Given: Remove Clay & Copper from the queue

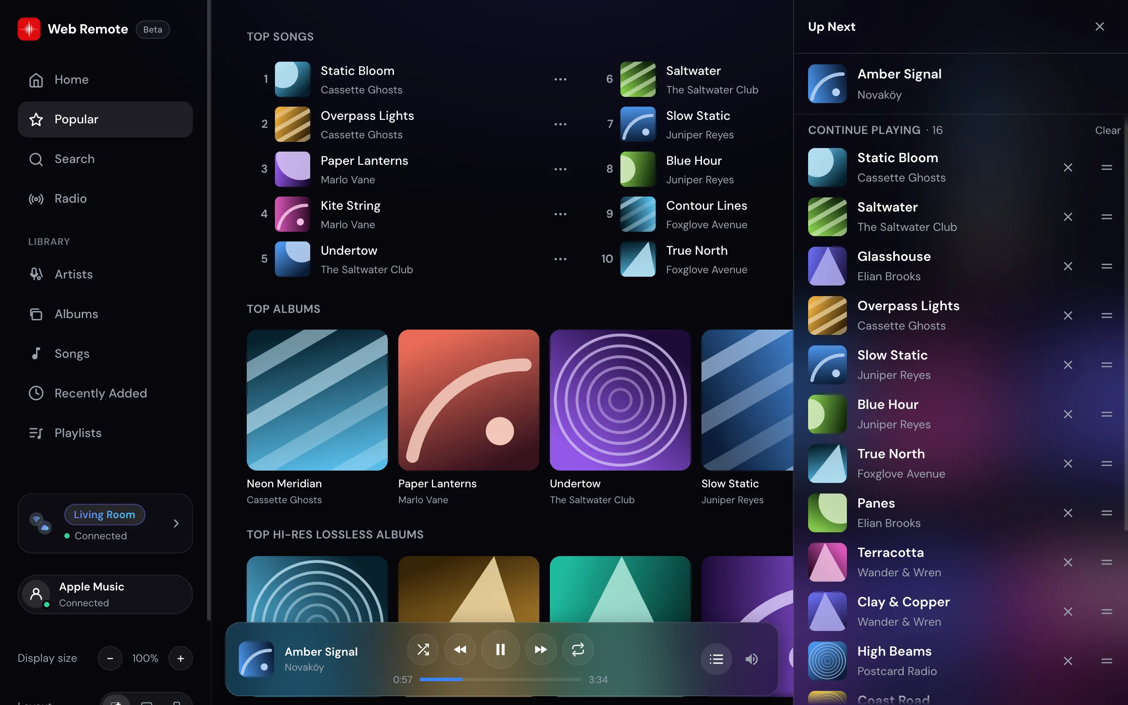Looking at the screenshot, I should [1068, 612].
